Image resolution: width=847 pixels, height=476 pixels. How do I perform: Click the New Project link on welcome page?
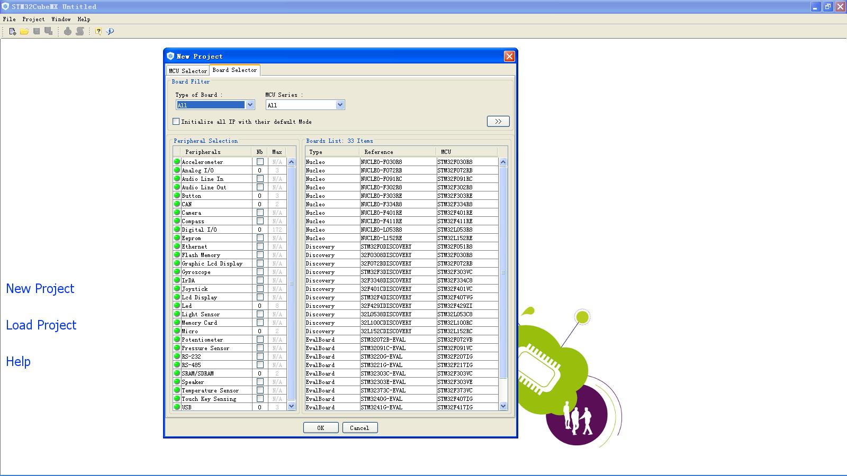coord(40,289)
